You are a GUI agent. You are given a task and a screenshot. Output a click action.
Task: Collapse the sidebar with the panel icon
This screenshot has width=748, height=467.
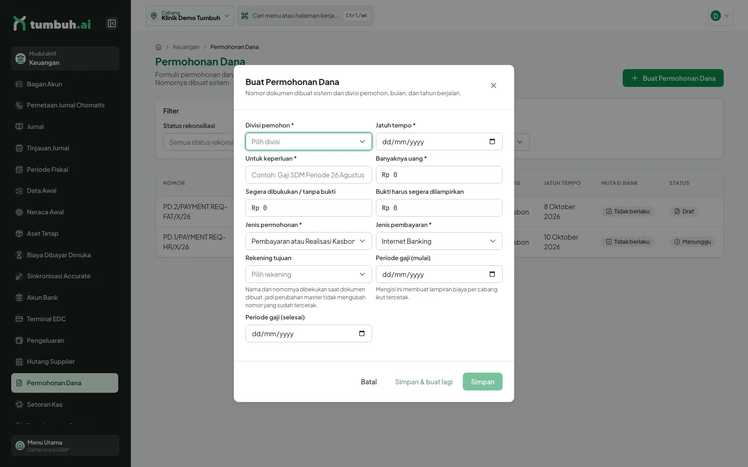(x=112, y=23)
